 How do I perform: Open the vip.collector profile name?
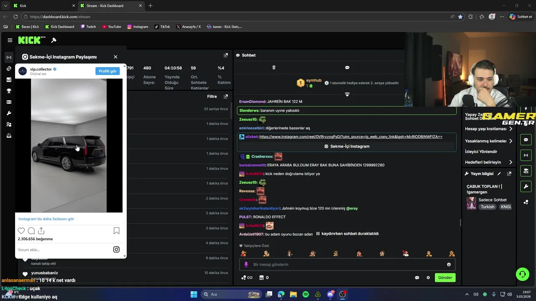point(41,69)
